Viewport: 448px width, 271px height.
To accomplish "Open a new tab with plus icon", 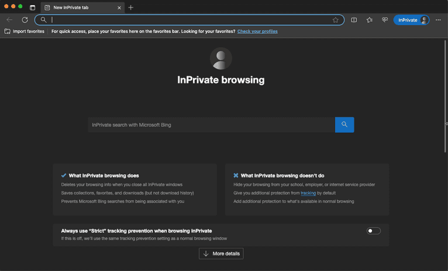I will pyautogui.click(x=131, y=8).
